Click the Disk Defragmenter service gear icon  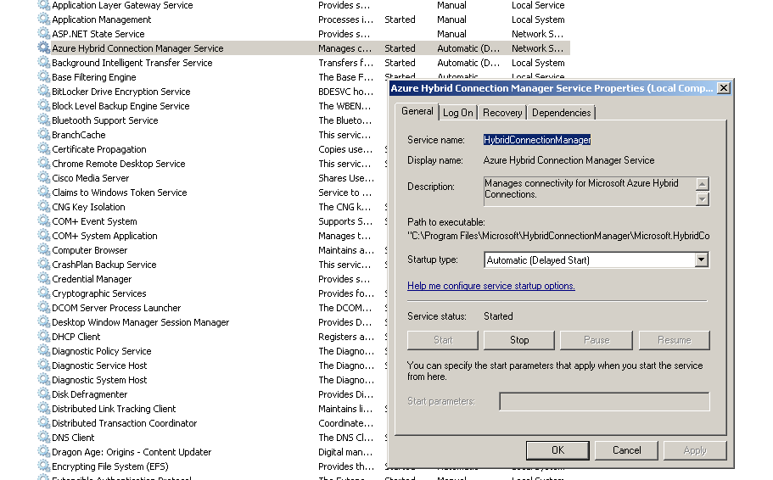coord(44,394)
